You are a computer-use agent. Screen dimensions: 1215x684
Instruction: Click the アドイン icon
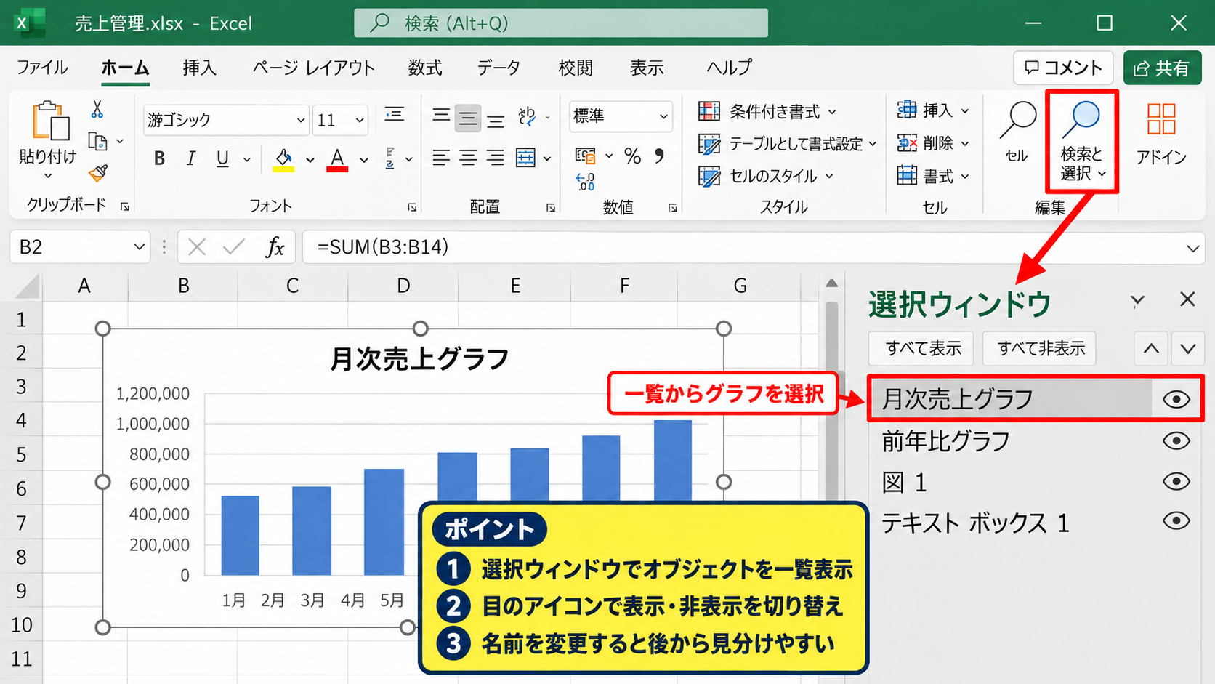coord(1161,119)
